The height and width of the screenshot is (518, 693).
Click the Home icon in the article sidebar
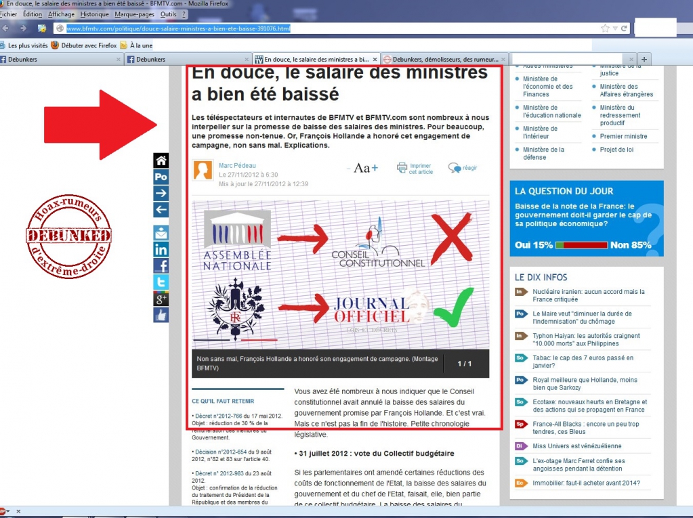click(161, 160)
